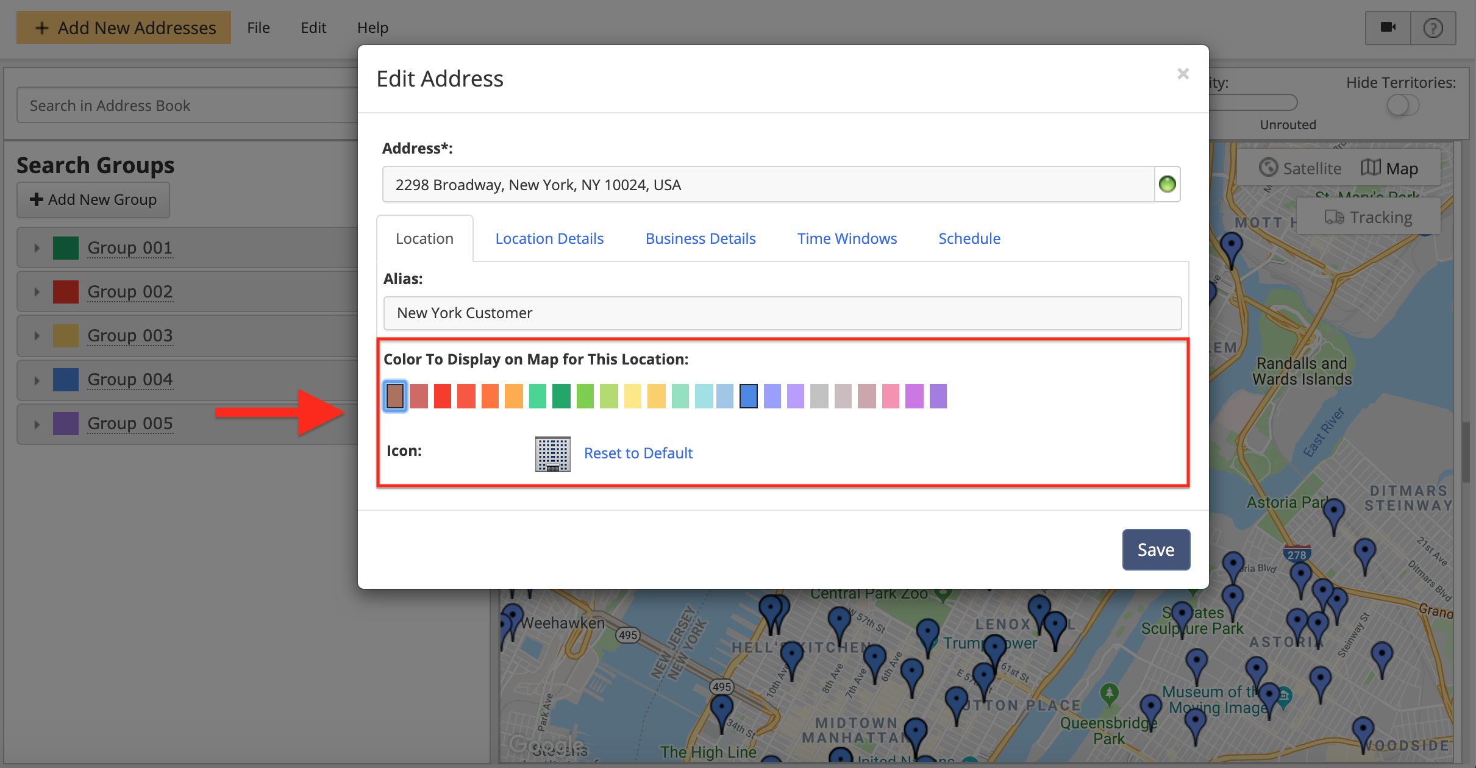Image resolution: width=1476 pixels, height=768 pixels.
Task: Open the Time Windows tab
Action: click(x=846, y=238)
